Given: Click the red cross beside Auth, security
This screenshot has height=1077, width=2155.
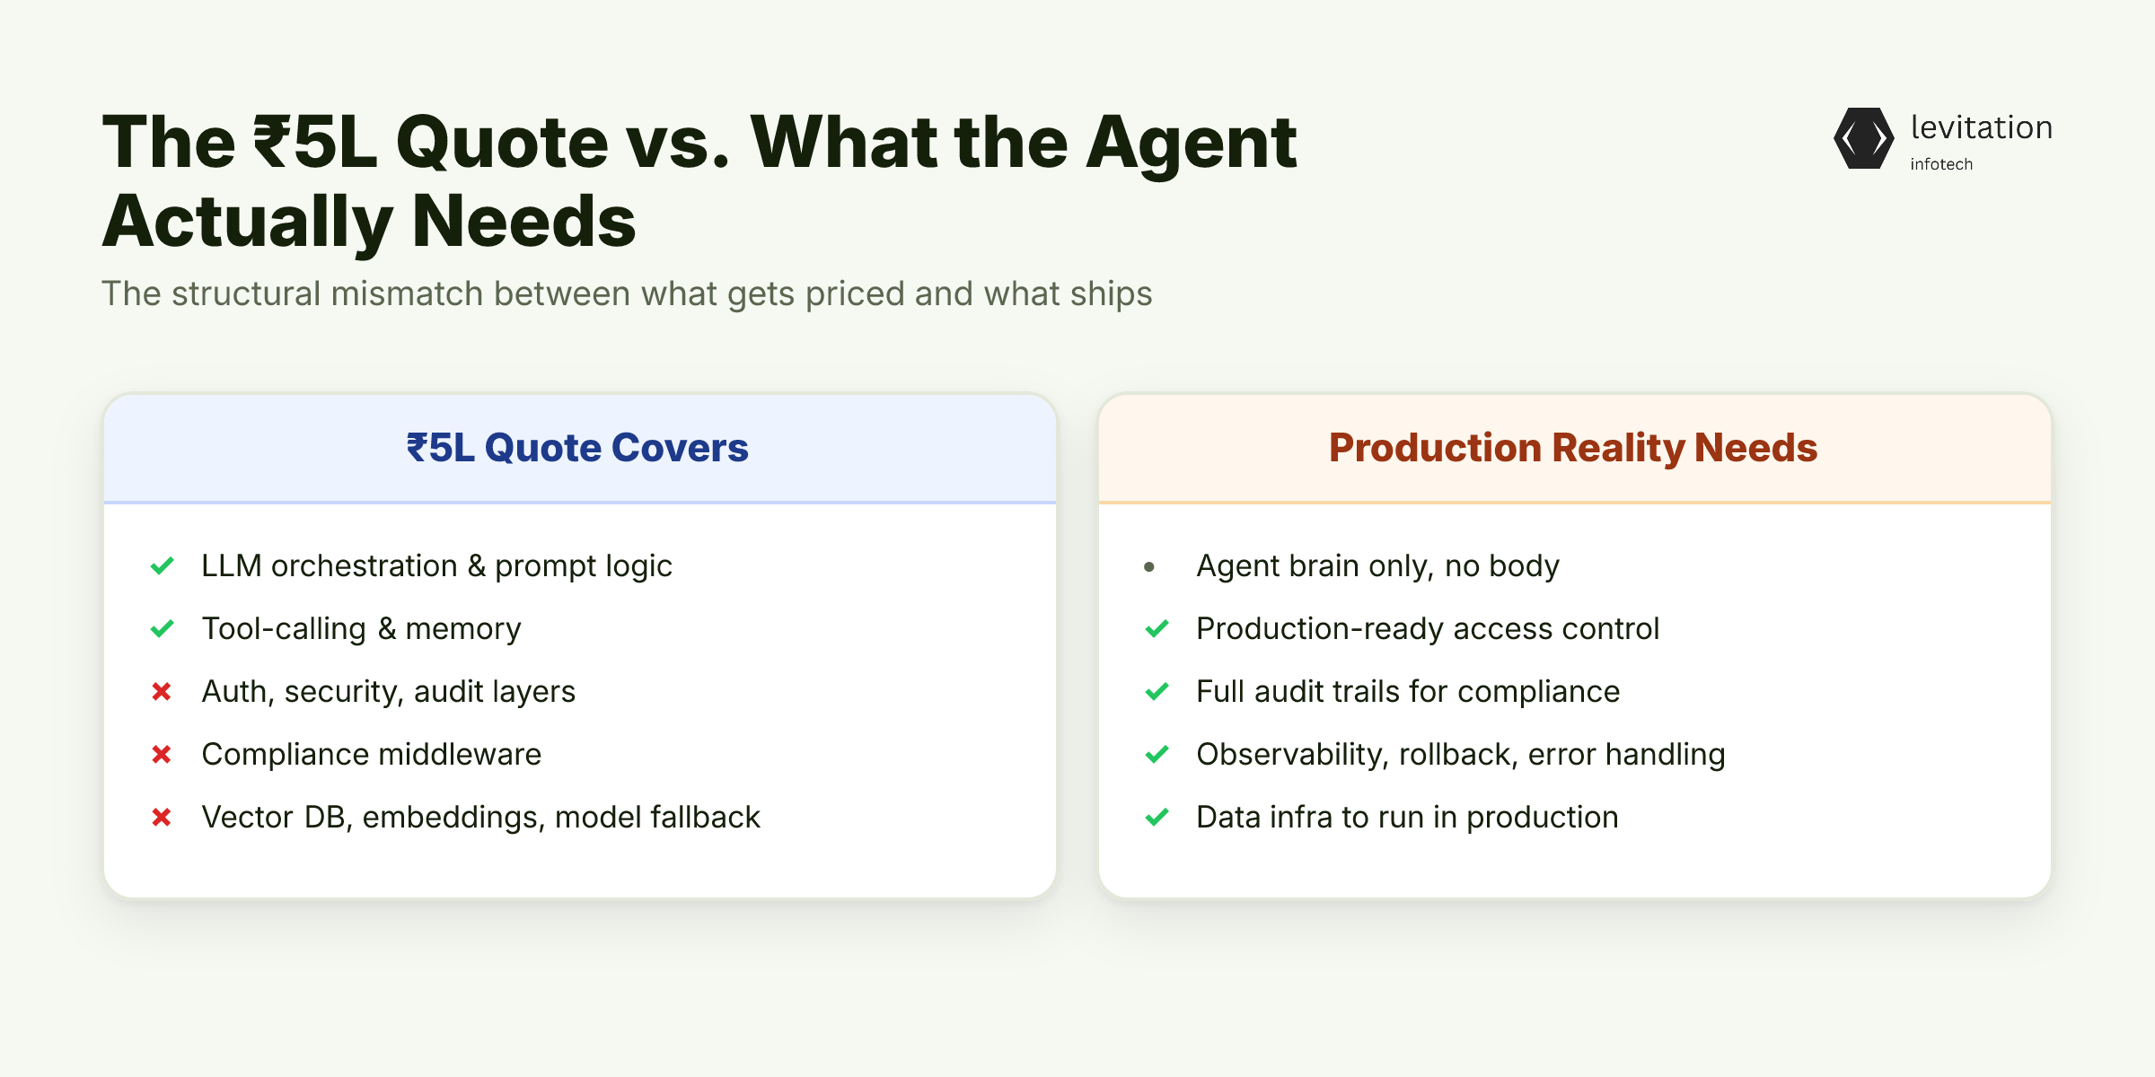Looking at the screenshot, I should (x=162, y=692).
